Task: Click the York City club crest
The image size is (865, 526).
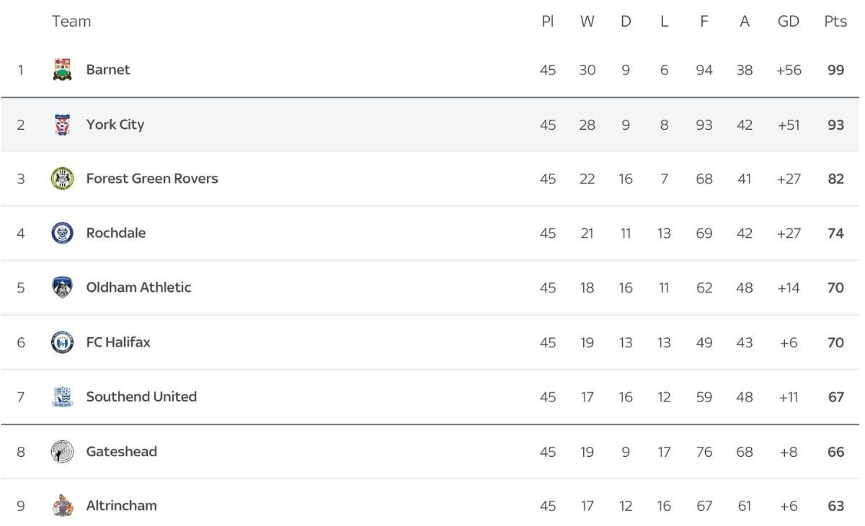Action: click(x=63, y=125)
